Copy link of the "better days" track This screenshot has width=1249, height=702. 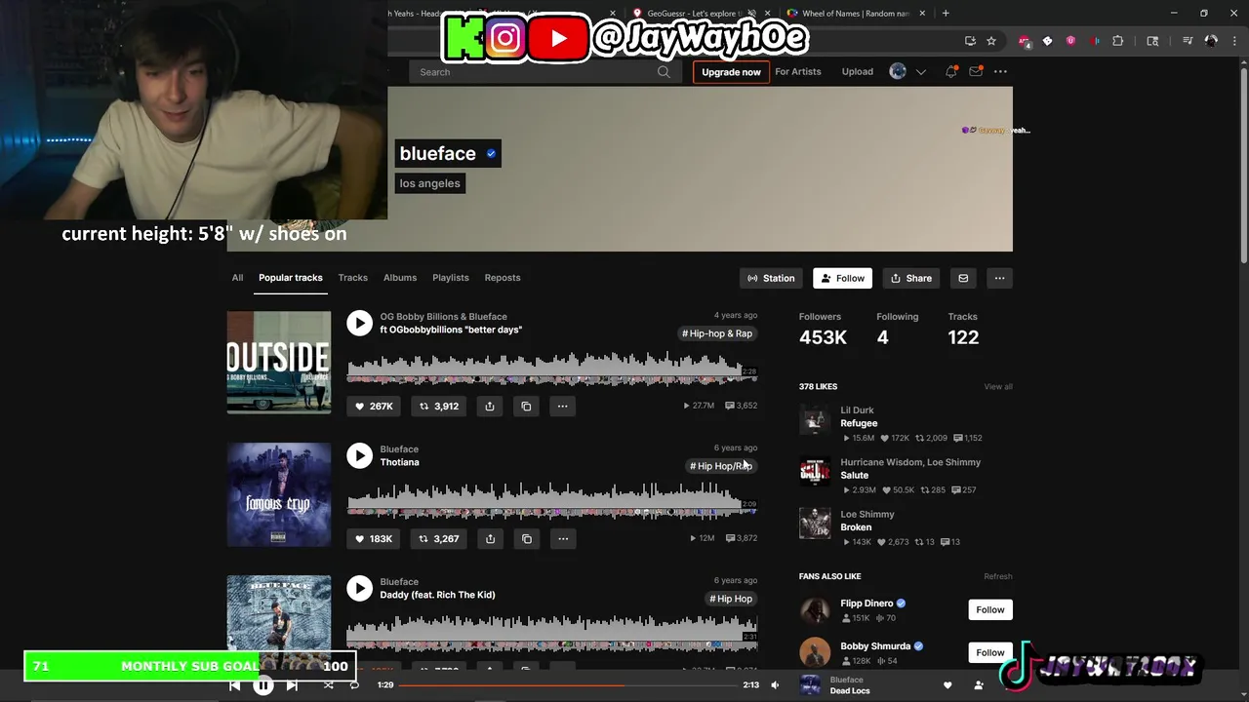pyautogui.click(x=526, y=406)
